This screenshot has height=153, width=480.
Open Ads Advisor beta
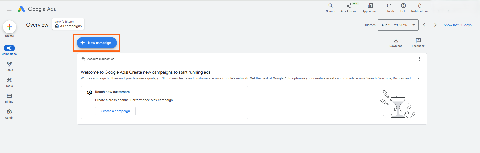(349, 8)
